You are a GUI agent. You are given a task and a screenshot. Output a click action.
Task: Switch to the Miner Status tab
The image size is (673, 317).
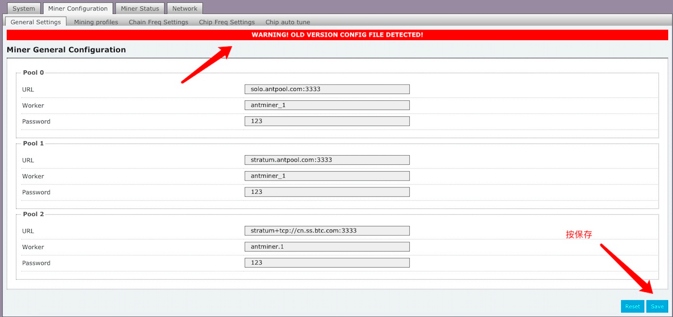click(140, 8)
